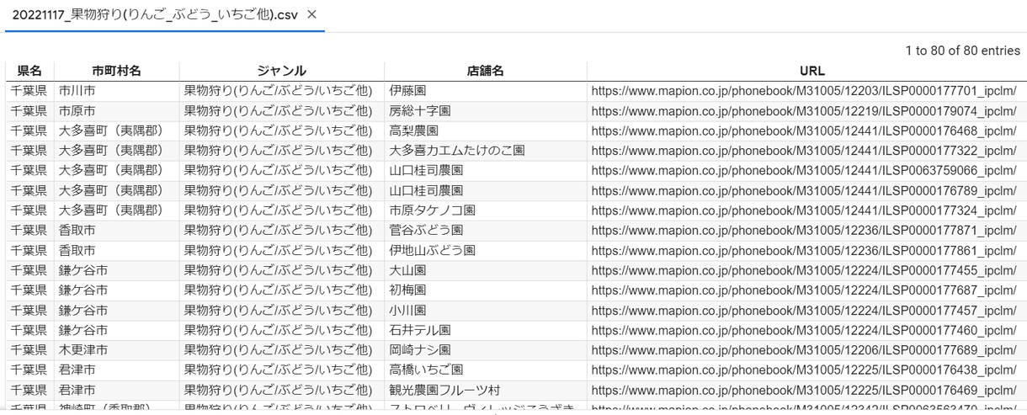This screenshot has width=1027, height=415.
Task: Click ジャンル cell in 房総十字園 row
Action: (x=281, y=111)
